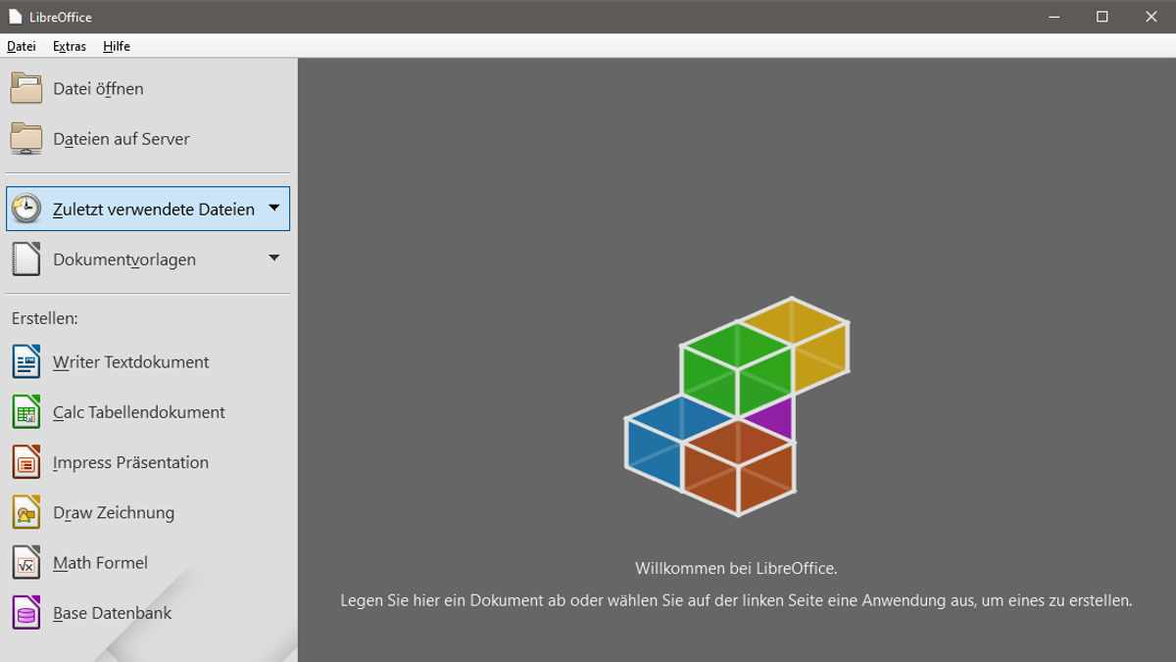The height and width of the screenshot is (662, 1176).
Task: Click the Base Datenbank icon
Action: pos(26,613)
